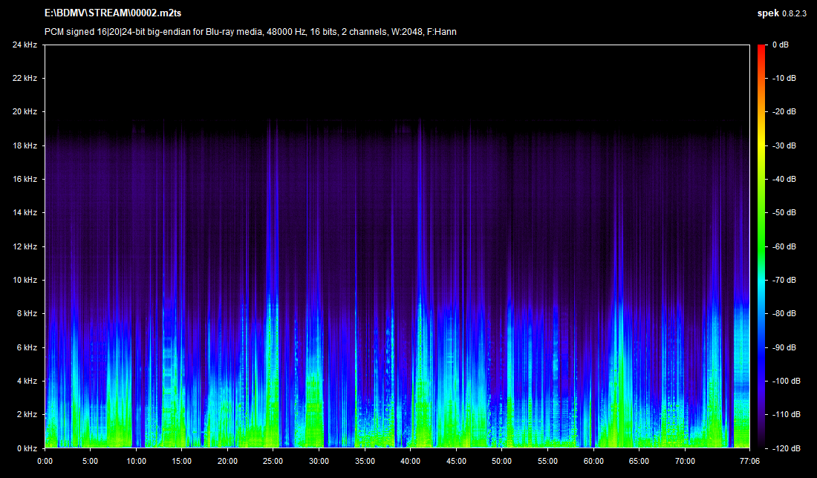This screenshot has height=478, width=817.
Task: Click the -60 dB scale label
Action: 782,246
